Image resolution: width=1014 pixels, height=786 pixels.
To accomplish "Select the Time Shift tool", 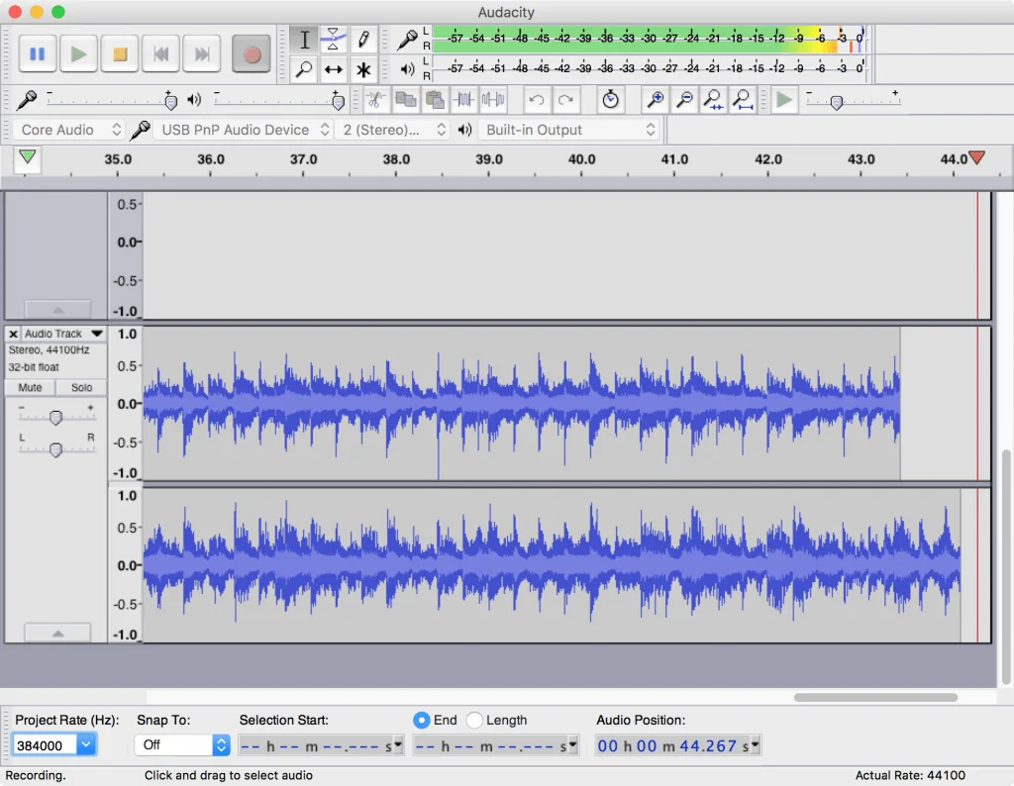I will click(x=334, y=70).
